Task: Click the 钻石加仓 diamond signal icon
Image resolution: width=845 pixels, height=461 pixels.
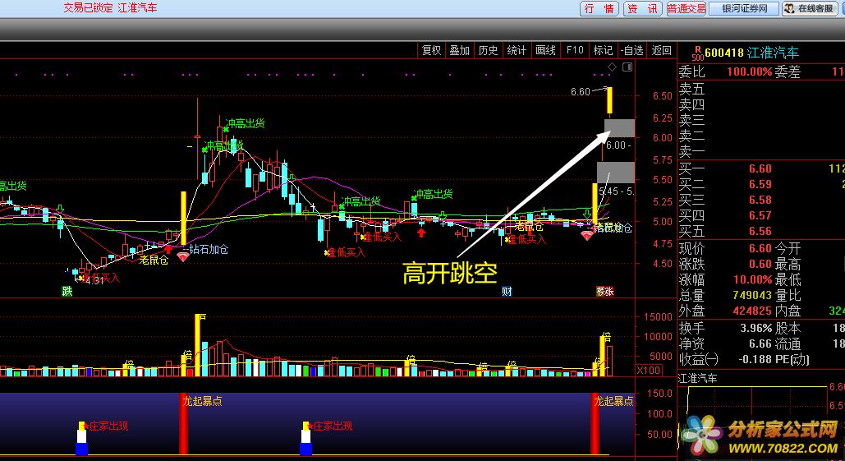Action: [183, 256]
